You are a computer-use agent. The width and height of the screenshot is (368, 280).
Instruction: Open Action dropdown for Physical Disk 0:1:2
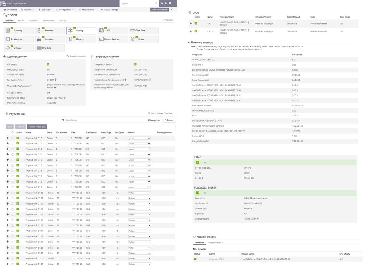coord(139,149)
